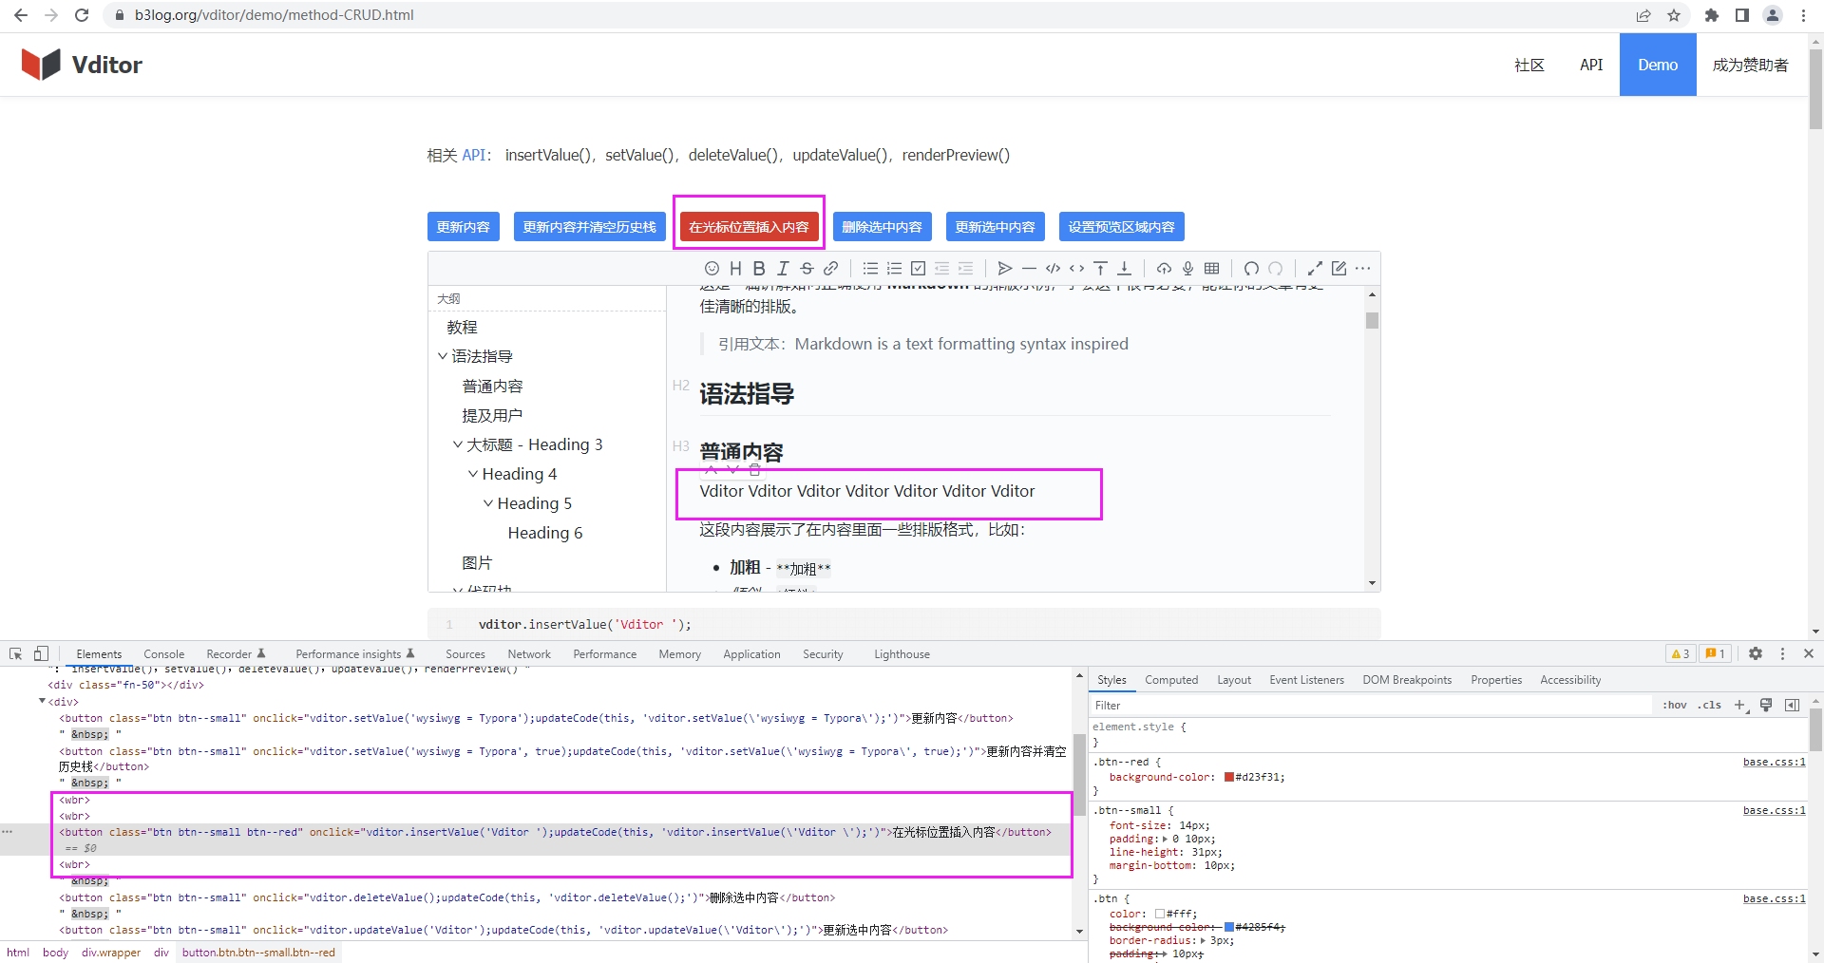Upload a file via cloud upload icon

point(1164,269)
